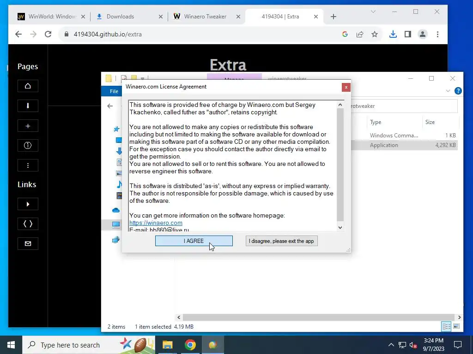Share this page icon in Chrome

coord(360,34)
